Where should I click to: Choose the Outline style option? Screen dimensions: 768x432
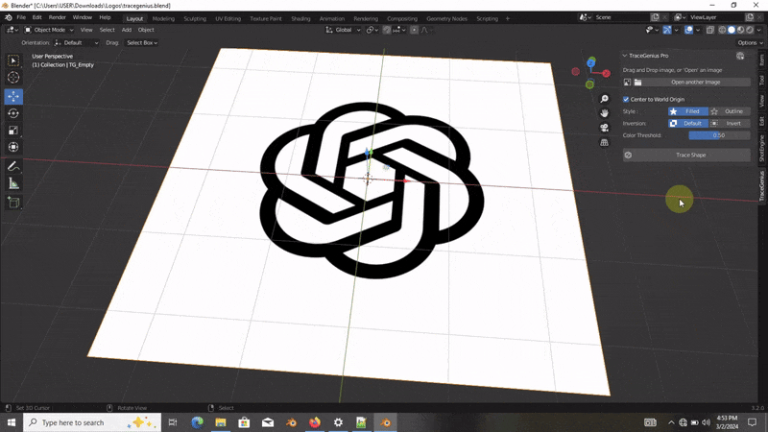(x=730, y=111)
